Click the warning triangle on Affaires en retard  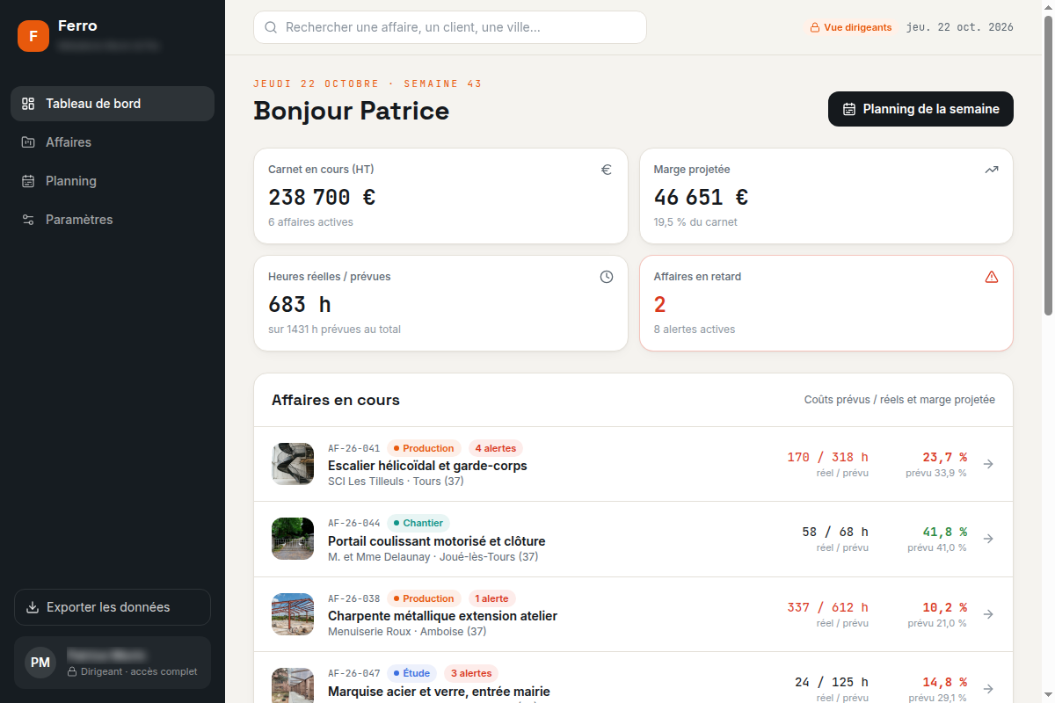[992, 277]
